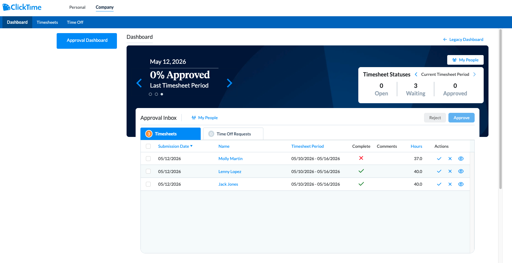The image size is (512, 263).
Task: Reject Jack Jones's timesheet with X icon
Action: click(450, 184)
